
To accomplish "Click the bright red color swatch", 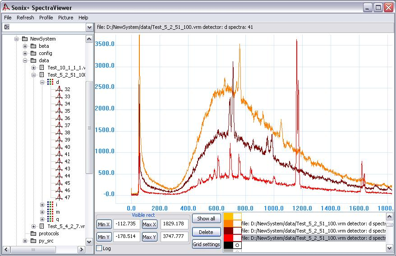I will click(229, 238).
